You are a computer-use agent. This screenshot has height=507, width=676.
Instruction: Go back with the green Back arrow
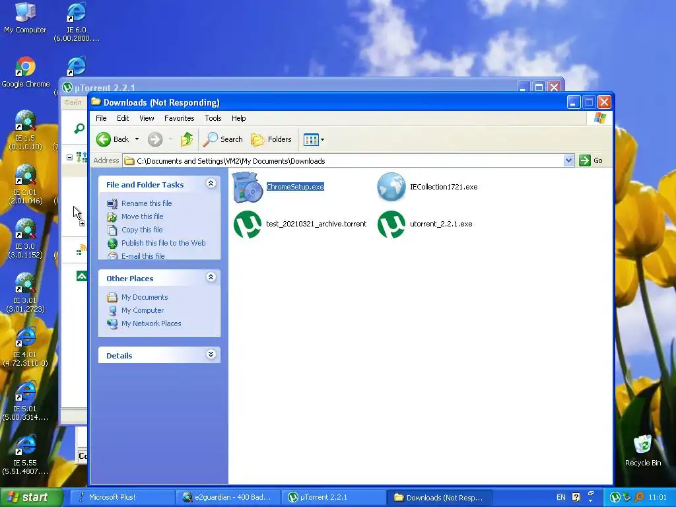pos(104,139)
